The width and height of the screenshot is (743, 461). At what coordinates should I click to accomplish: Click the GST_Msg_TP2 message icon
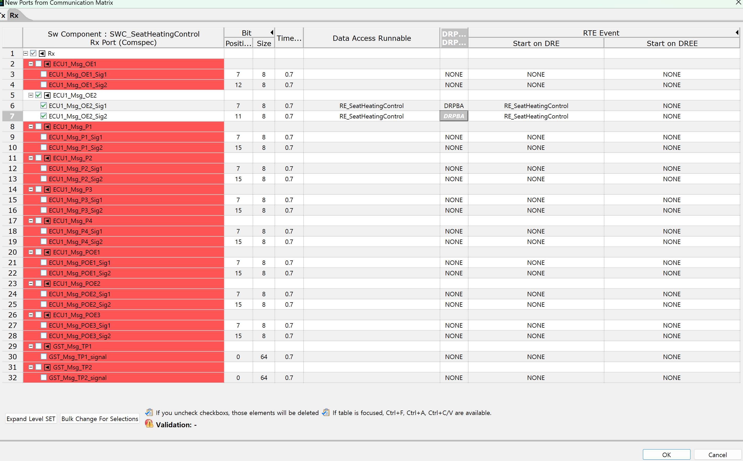pos(47,367)
